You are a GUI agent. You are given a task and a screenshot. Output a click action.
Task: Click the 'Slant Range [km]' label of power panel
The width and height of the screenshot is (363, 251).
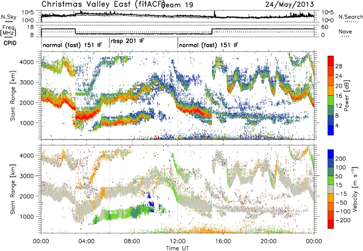point(13,96)
